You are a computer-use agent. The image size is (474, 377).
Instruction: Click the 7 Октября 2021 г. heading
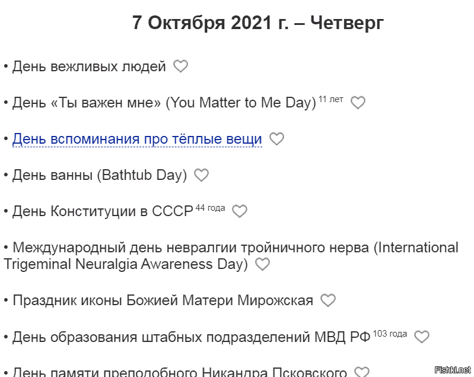258,23
